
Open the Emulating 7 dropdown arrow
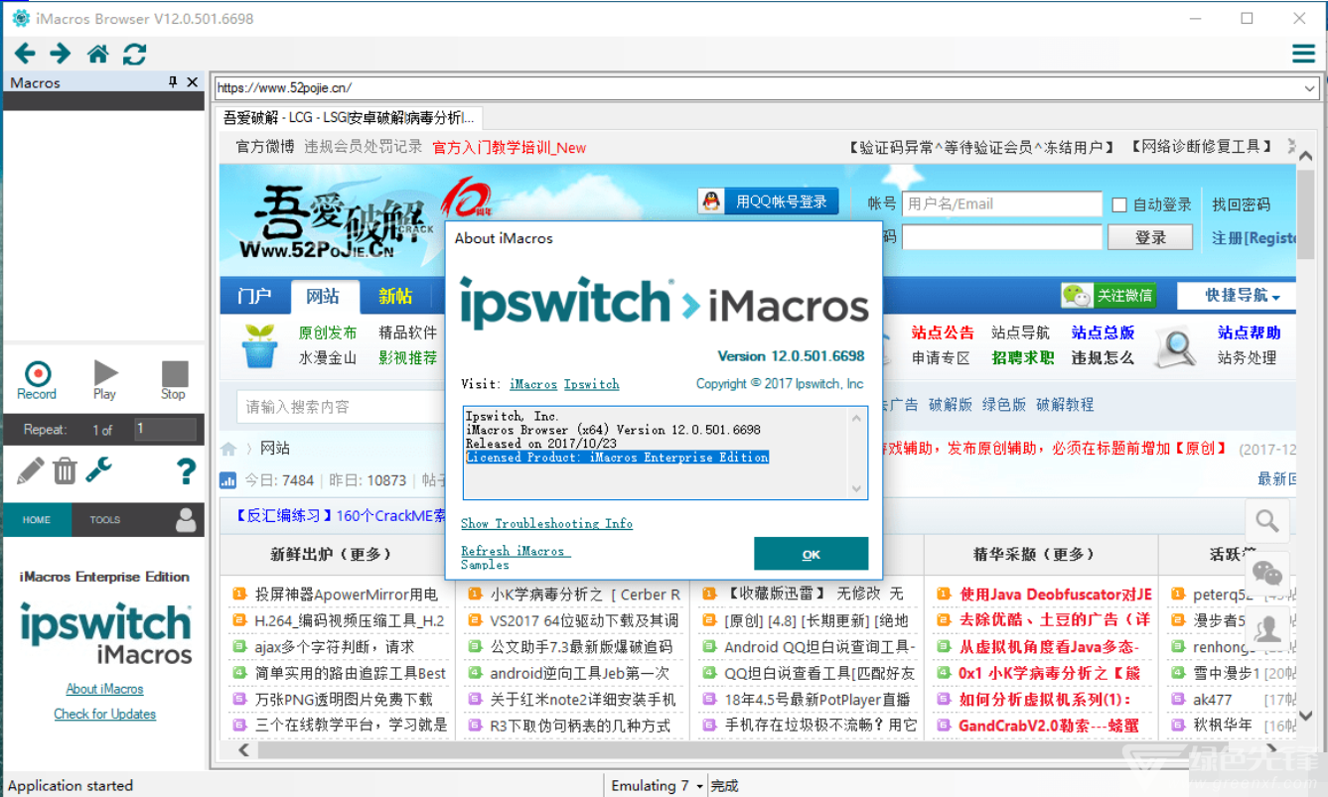pyautogui.click(x=699, y=786)
